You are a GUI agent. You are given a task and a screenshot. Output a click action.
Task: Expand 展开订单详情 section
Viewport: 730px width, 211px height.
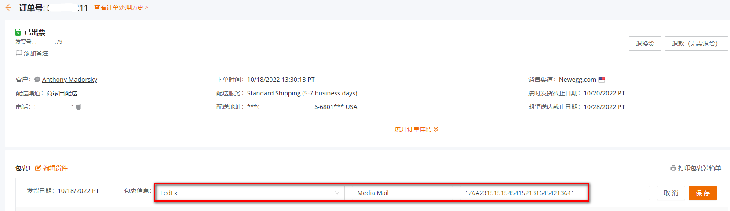pos(416,129)
